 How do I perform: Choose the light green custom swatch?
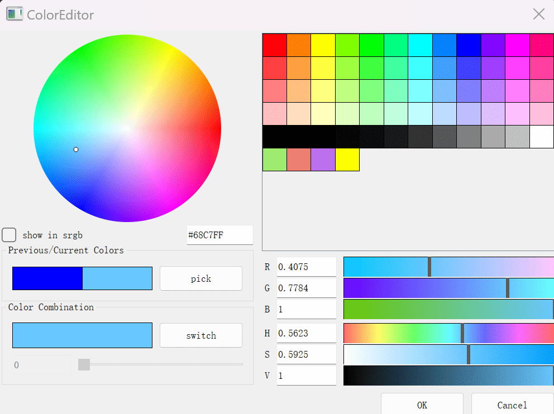[x=275, y=160]
